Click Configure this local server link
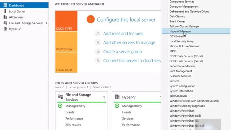The image size is (231, 130). tap(126, 19)
